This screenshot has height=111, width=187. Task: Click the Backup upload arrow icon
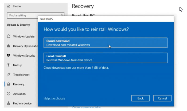point(9,65)
